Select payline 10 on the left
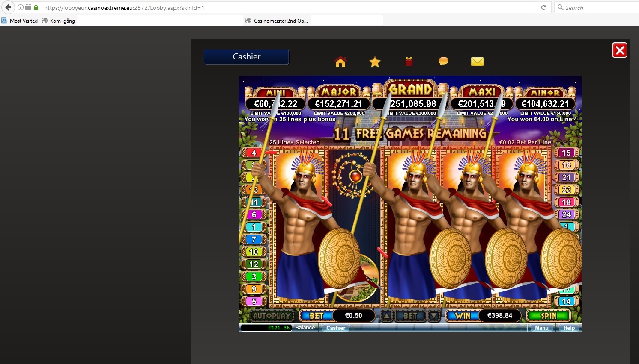639x364 pixels. coord(254,252)
